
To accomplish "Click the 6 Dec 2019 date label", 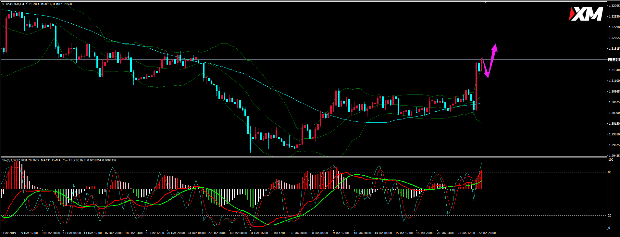I will click(x=8, y=233).
